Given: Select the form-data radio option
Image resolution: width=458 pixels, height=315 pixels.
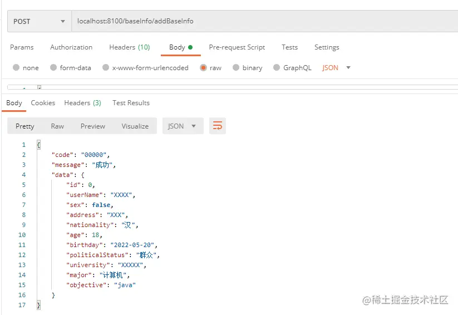Looking at the screenshot, I should [53, 68].
